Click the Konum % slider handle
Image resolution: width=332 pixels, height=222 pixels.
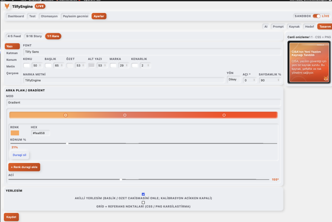[67, 144]
